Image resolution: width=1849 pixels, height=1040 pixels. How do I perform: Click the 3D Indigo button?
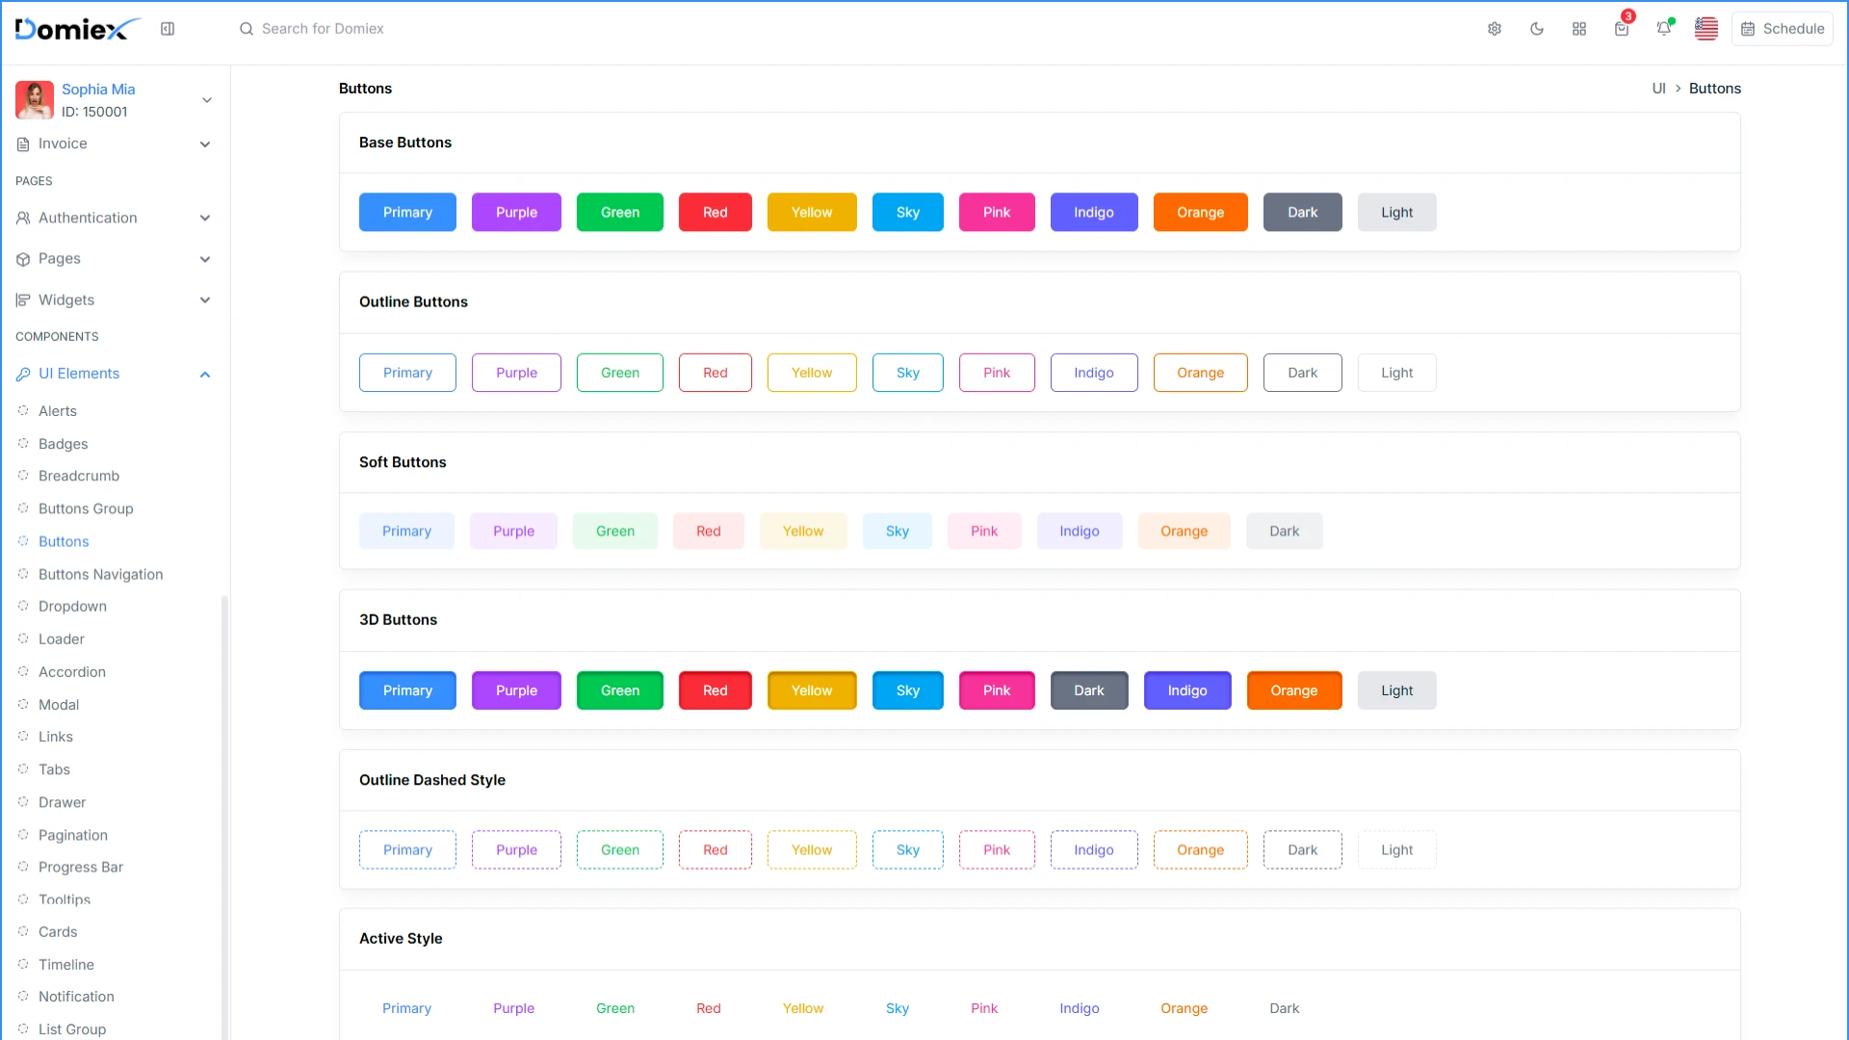pyautogui.click(x=1187, y=690)
